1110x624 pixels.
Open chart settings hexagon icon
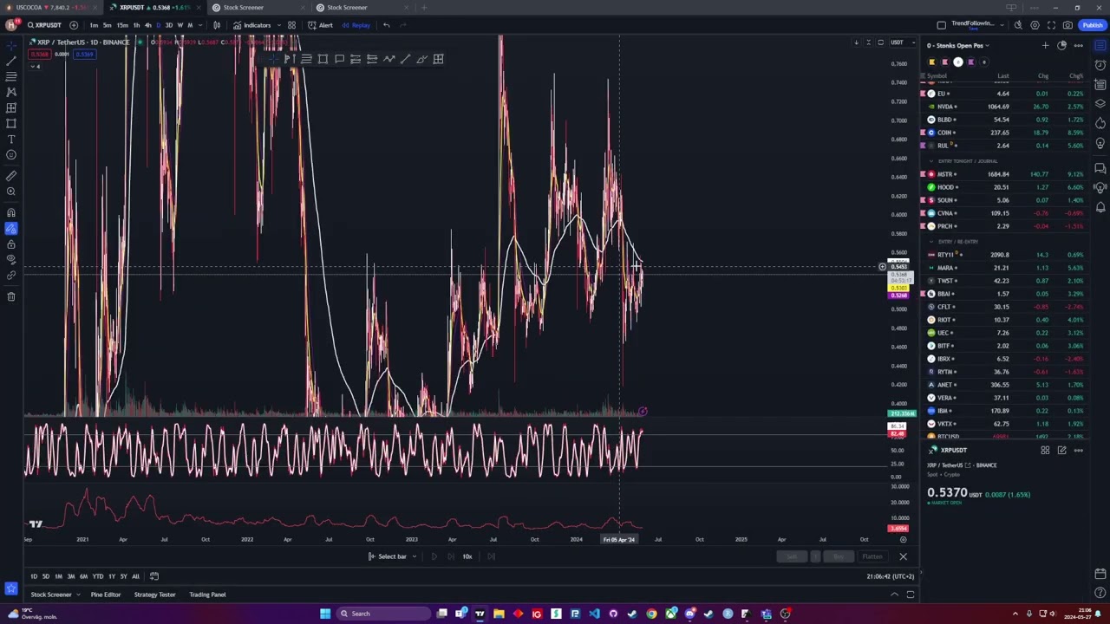pos(1035,25)
